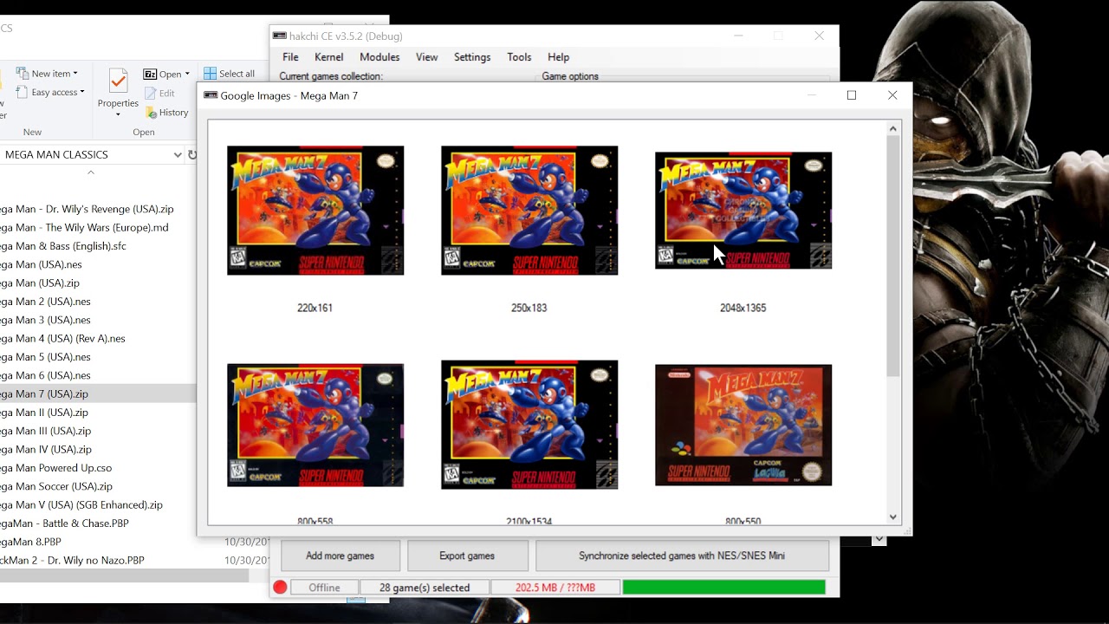Click the 202.5 MB / ???MB status text
This screenshot has width=1109, height=624.
(555, 588)
